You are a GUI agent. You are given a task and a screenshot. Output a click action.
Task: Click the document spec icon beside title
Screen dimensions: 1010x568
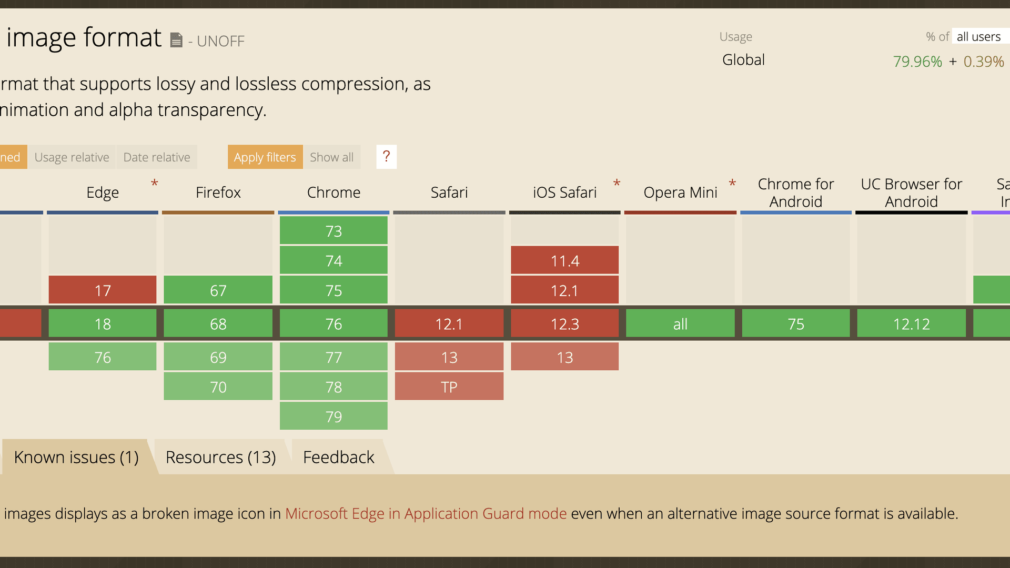click(x=176, y=40)
